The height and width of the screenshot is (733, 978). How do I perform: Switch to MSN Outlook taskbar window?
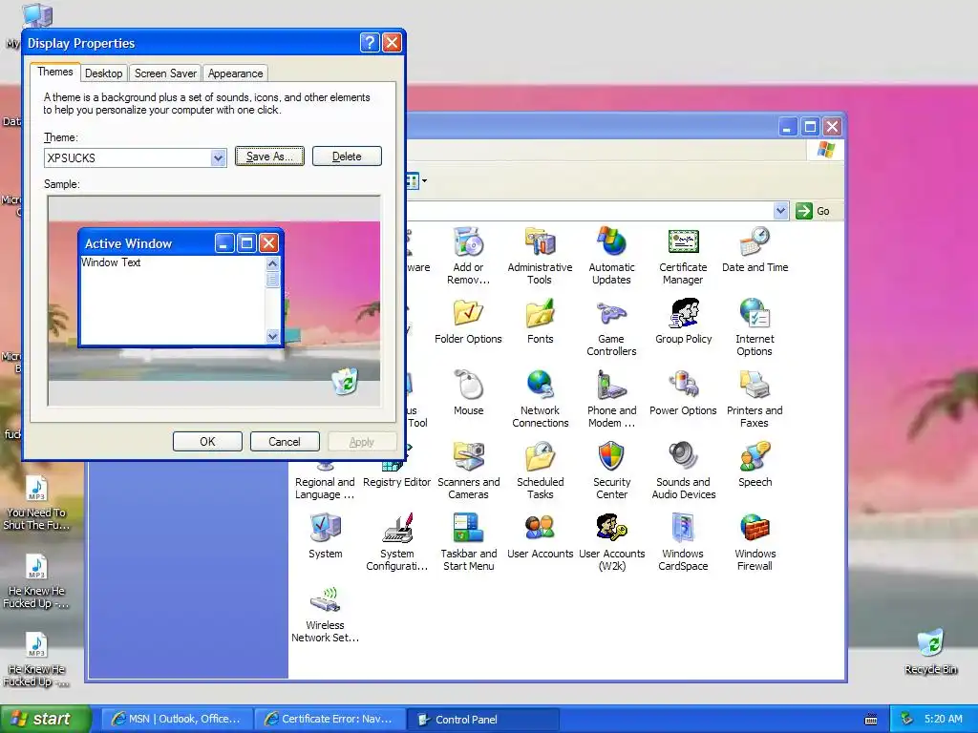pos(176,719)
